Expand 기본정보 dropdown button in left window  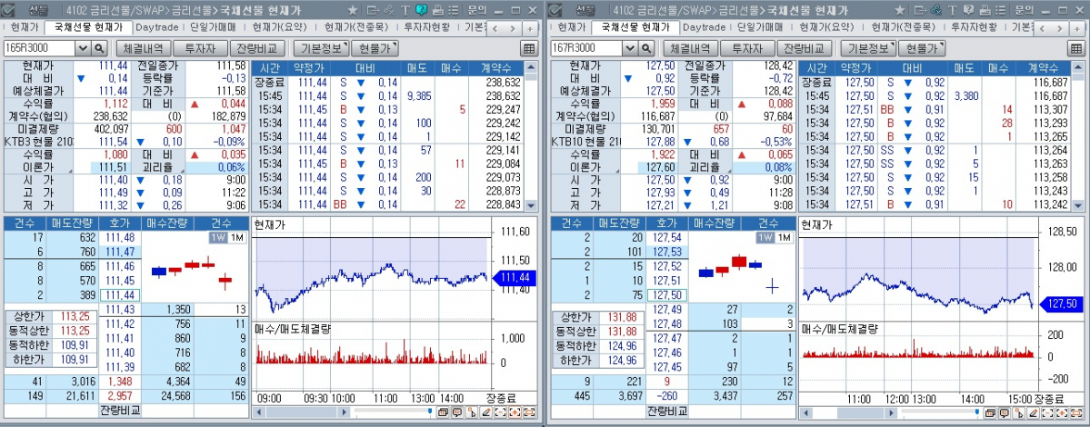(321, 48)
